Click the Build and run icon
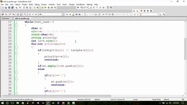The image size is (187, 105). [49, 8]
